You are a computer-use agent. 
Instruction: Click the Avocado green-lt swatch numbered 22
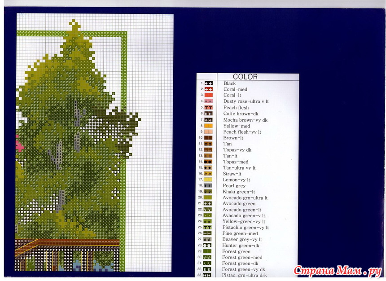(207, 210)
